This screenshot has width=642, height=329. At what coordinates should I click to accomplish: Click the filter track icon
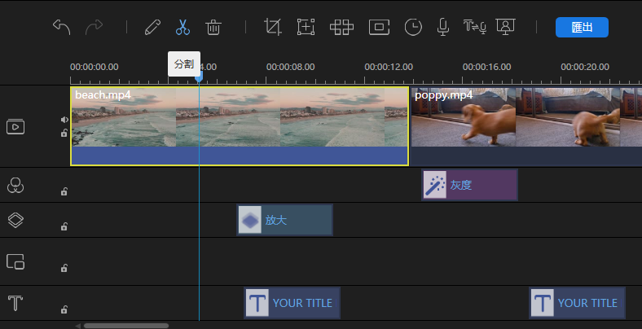pyautogui.click(x=15, y=186)
